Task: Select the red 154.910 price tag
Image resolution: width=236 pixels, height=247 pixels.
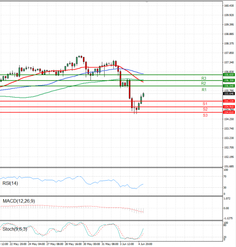Action: click(229, 107)
